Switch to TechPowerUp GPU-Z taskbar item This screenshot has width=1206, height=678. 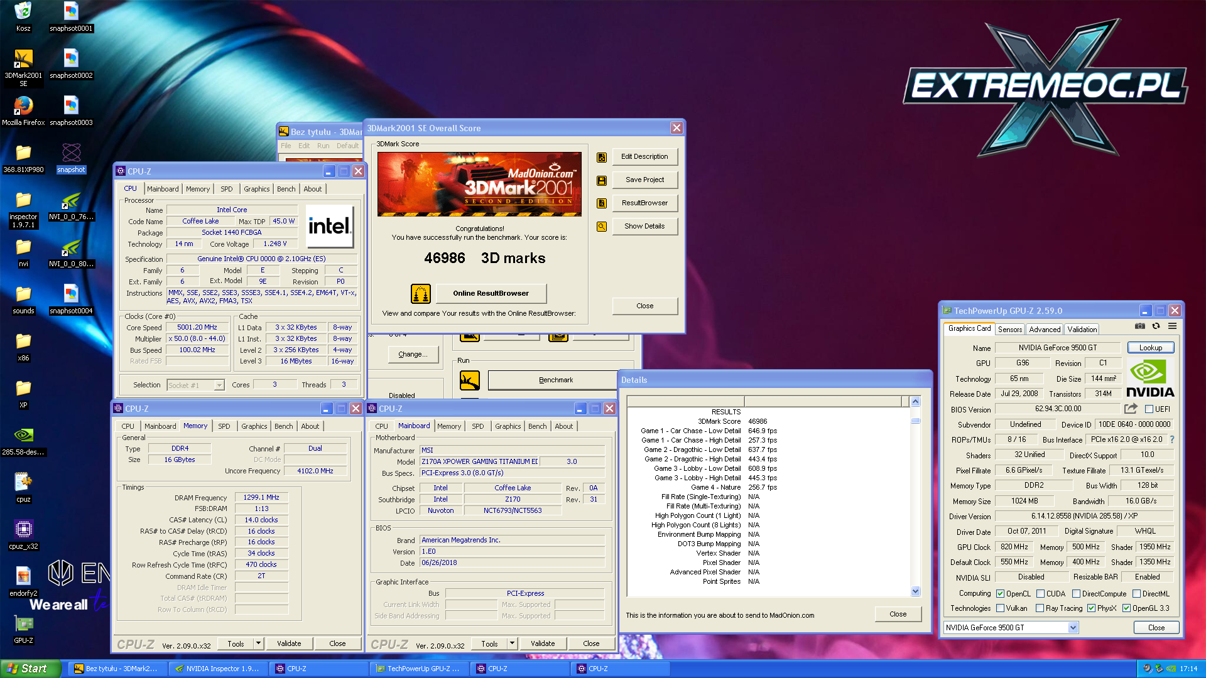point(418,669)
